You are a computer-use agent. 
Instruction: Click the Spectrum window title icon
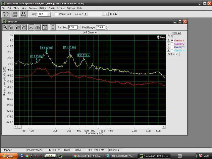click(x=4, y=22)
